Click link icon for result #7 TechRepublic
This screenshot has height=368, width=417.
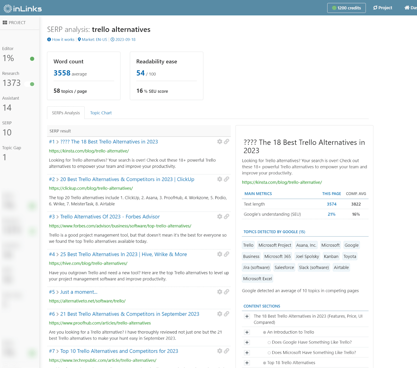point(226,351)
